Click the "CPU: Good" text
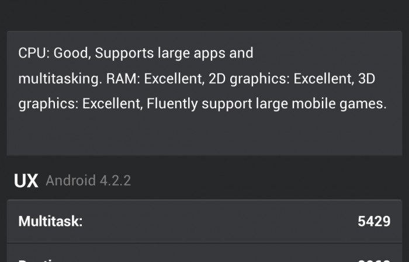Screen dimensions: 409x262 (x=51, y=54)
